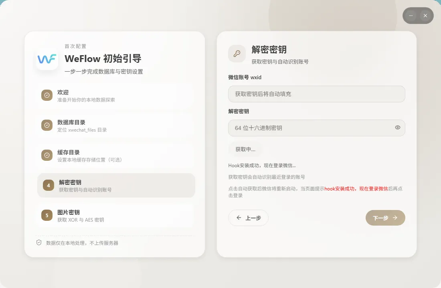441x288 pixels.
Task: Click the step 5 number badge for 图片密钥
Action: click(47, 216)
